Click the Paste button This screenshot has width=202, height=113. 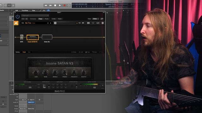point(46,19)
